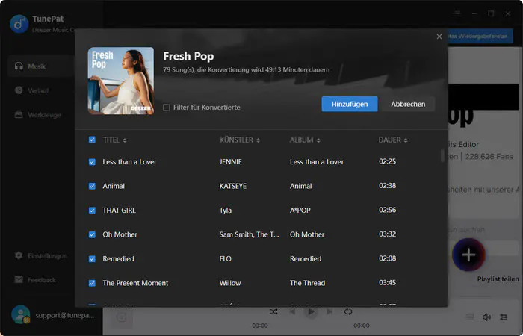
Task: Uncheck the Remedied song checkbox
Action: (x=92, y=258)
